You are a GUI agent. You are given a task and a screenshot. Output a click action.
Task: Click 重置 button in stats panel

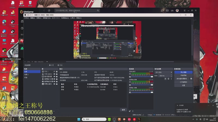123,110
